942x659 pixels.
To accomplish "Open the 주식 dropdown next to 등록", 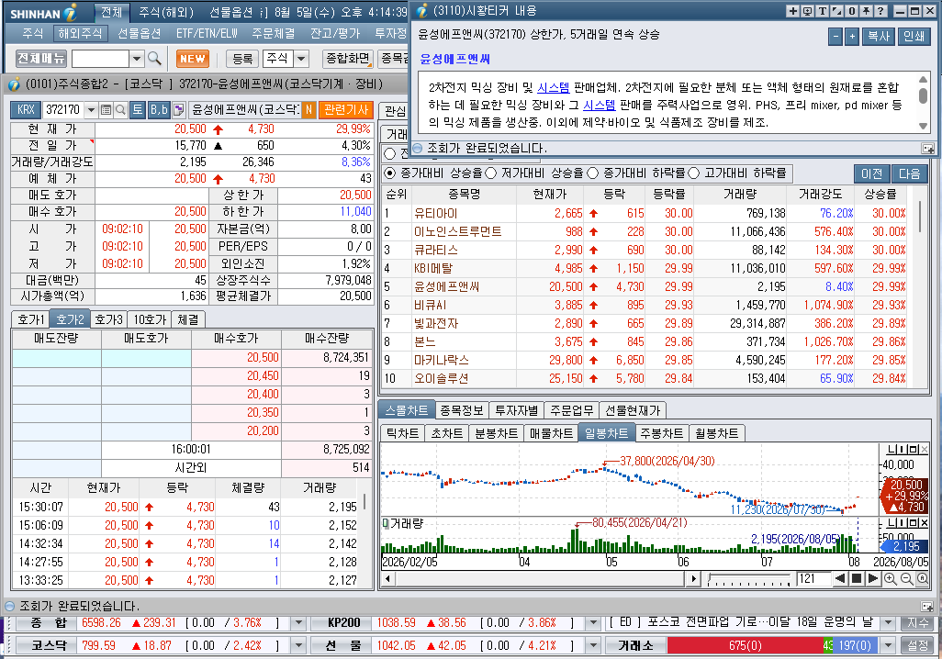I will pyautogui.click(x=301, y=58).
